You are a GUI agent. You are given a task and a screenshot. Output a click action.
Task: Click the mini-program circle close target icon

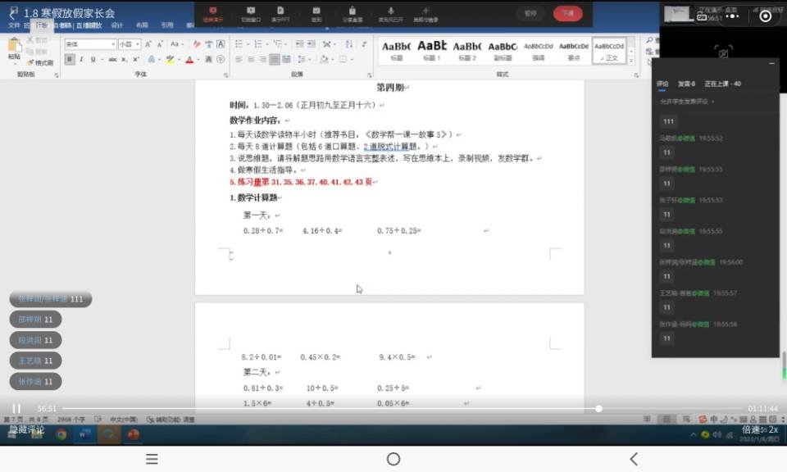click(x=766, y=16)
